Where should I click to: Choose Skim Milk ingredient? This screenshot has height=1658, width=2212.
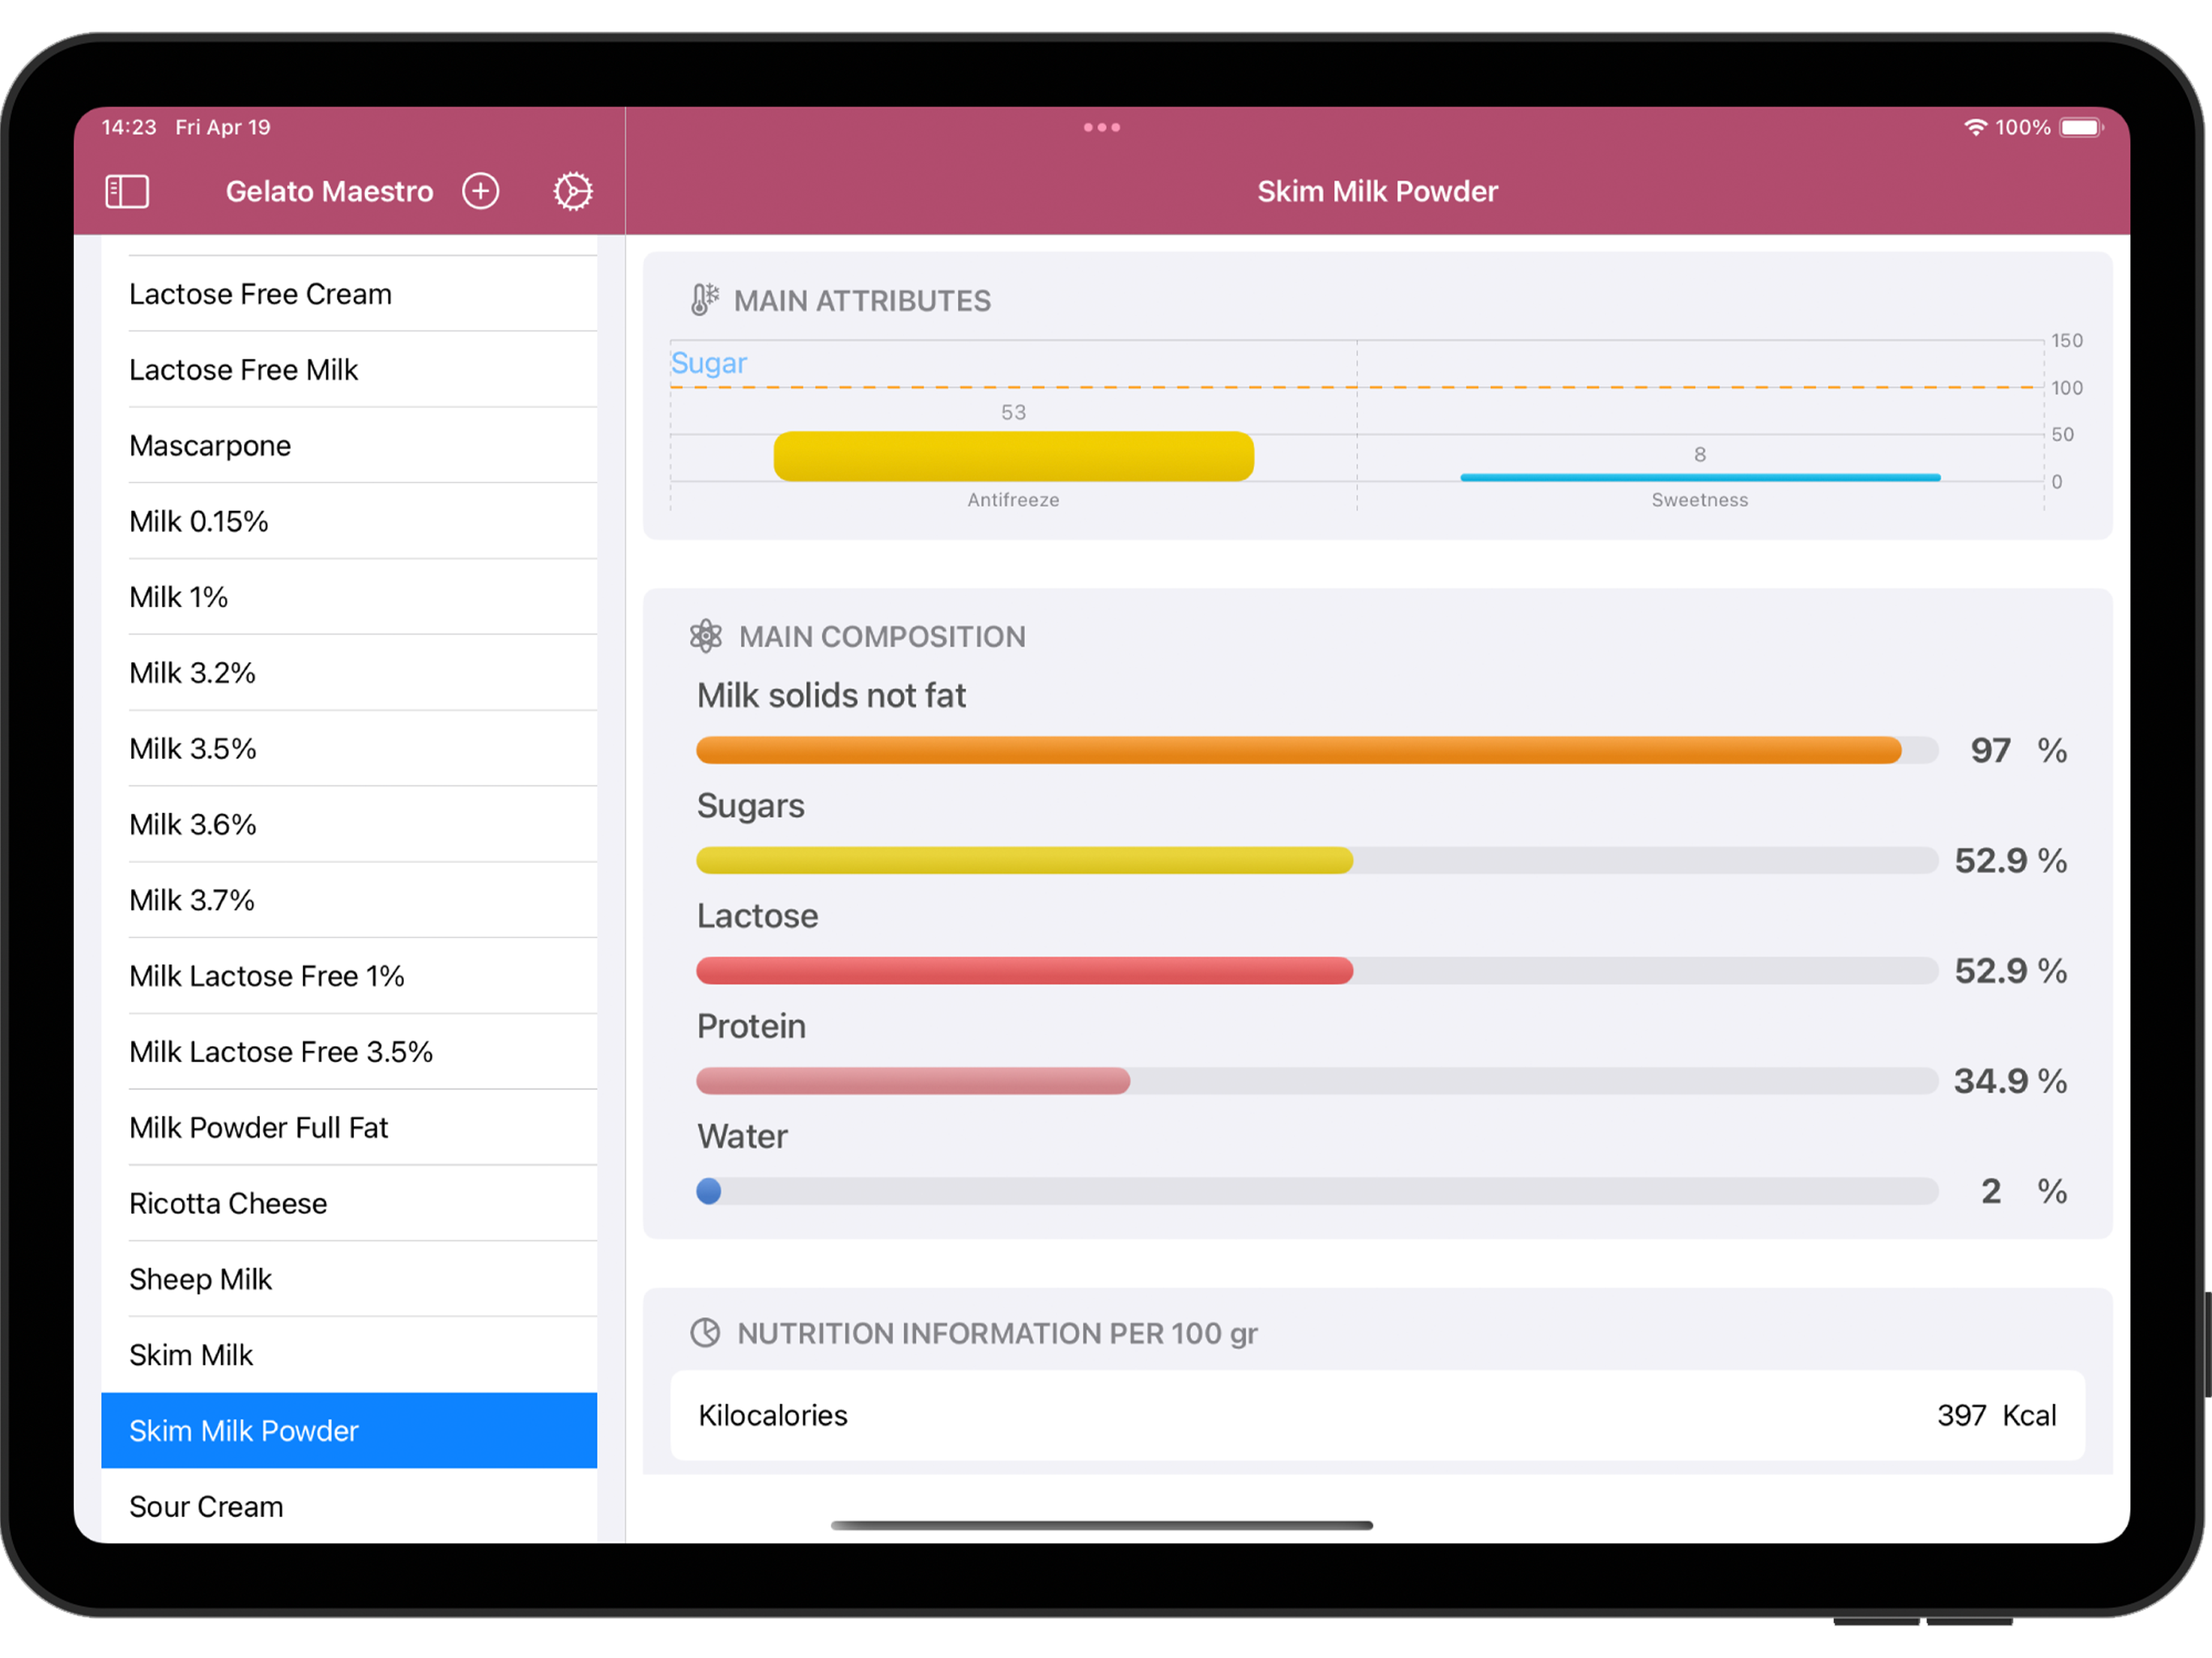click(x=349, y=1355)
